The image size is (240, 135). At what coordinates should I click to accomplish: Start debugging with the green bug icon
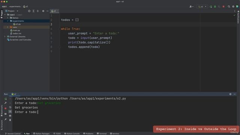click(x=215, y=7)
